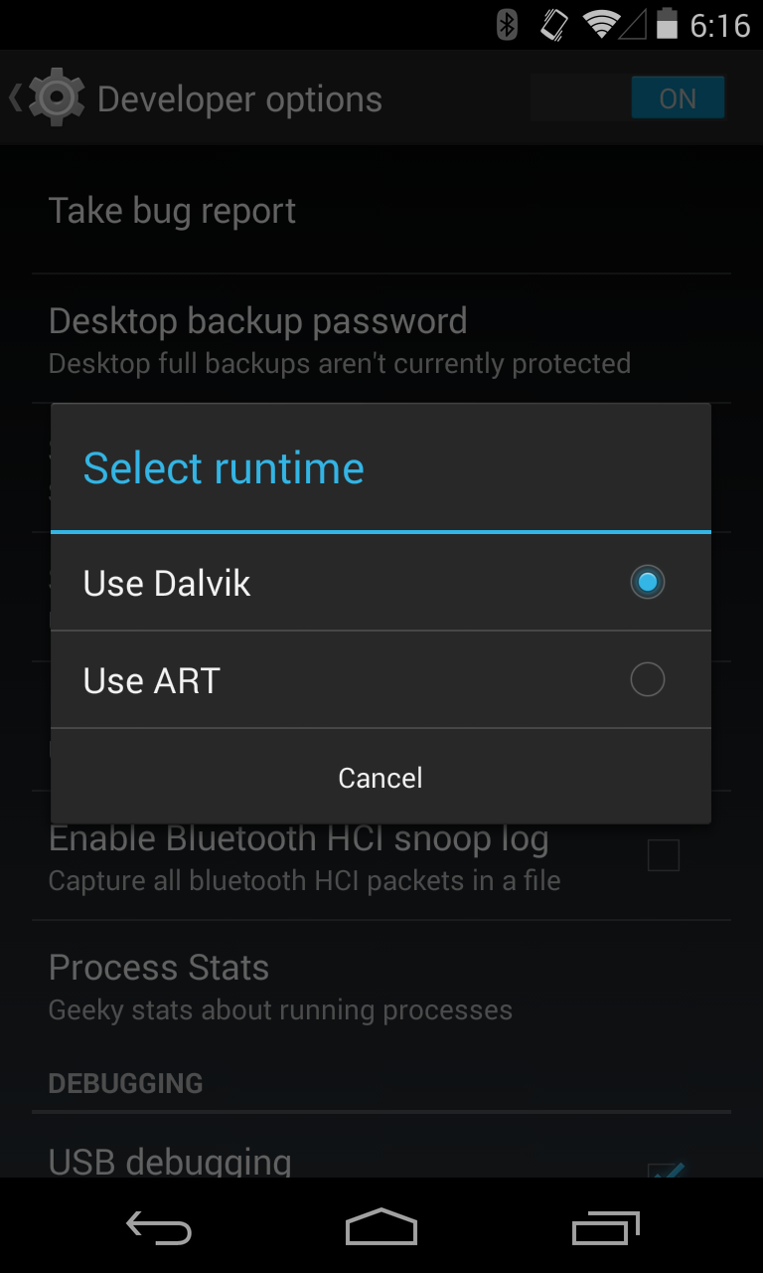Screen dimensions: 763x1273
Task: Select the Use ART radio button
Action: tap(647, 680)
